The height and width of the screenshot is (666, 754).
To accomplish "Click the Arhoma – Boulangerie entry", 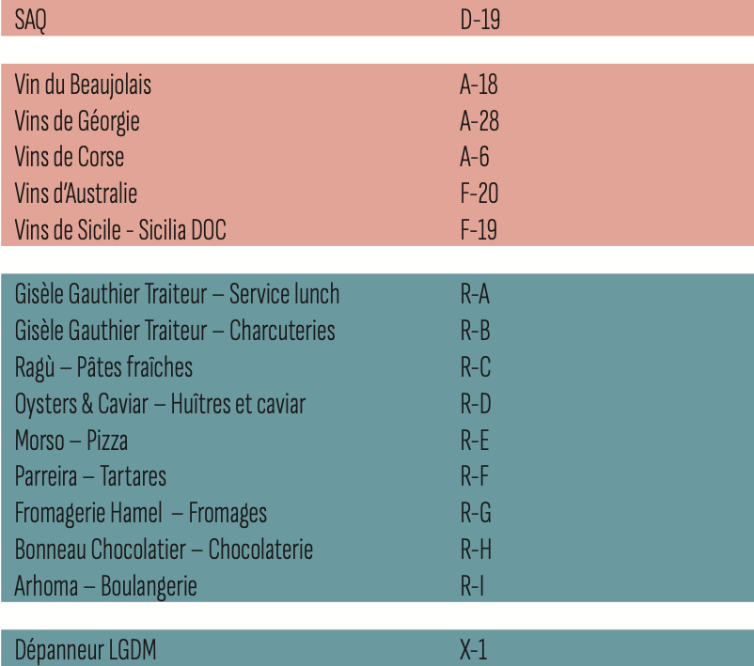I will pyautogui.click(x=105, y=586).
